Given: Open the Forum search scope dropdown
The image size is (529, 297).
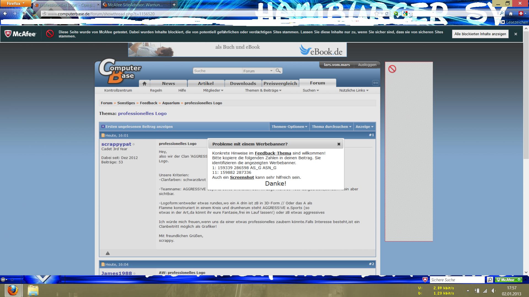Looking at the screenshot, I should (x=258, y=71).
